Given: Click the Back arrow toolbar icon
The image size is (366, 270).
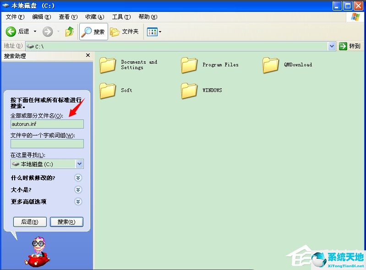Looking at the screenshot, I should (x=11, y=32).
